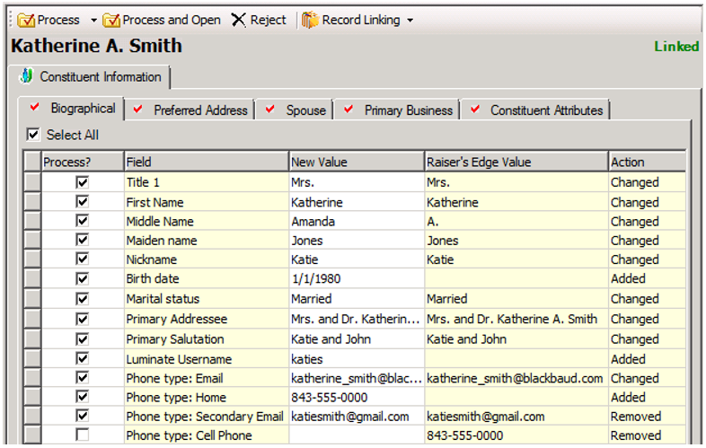Click the Reject button label
This screenshot has height=448, width=706.
(x=269, y=20)
